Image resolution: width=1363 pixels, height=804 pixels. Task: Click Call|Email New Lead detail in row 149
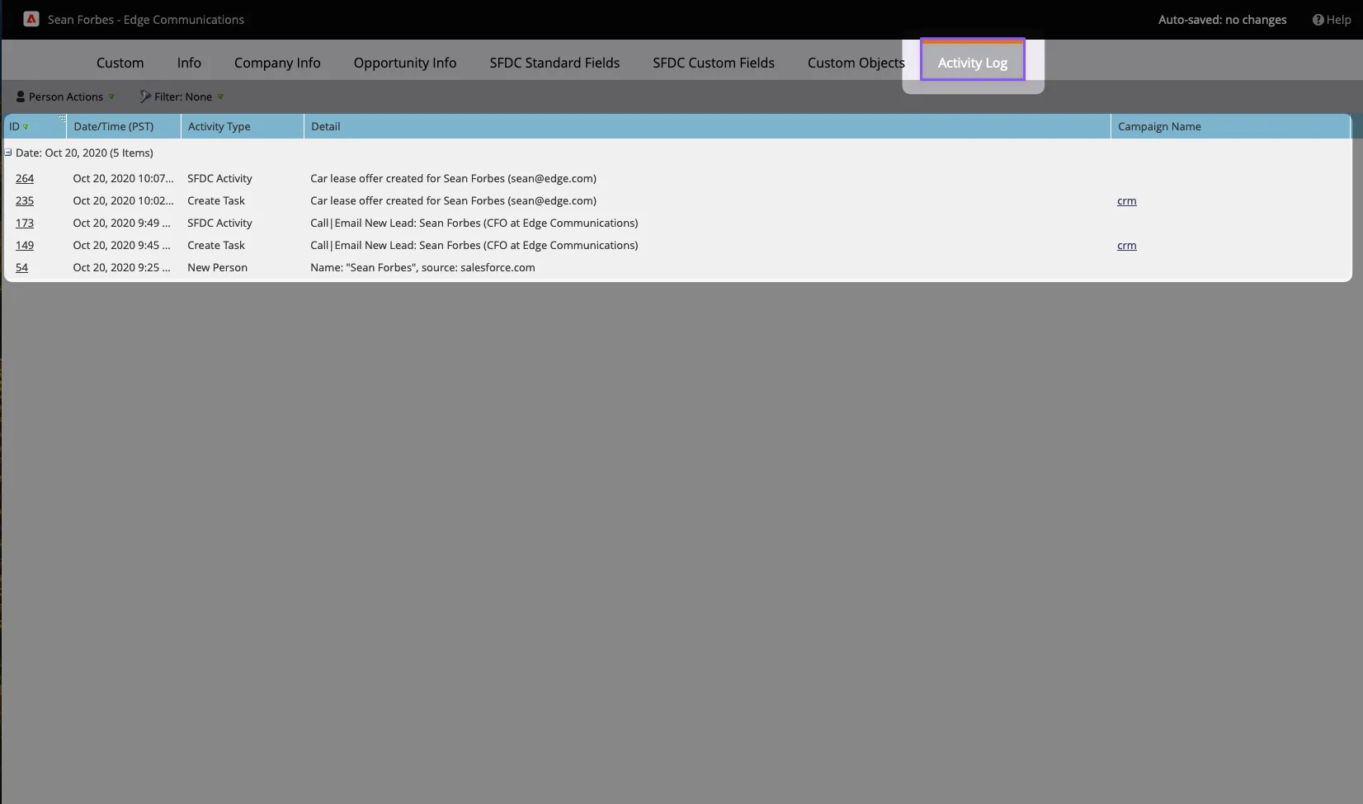click(x=474, y=245)
